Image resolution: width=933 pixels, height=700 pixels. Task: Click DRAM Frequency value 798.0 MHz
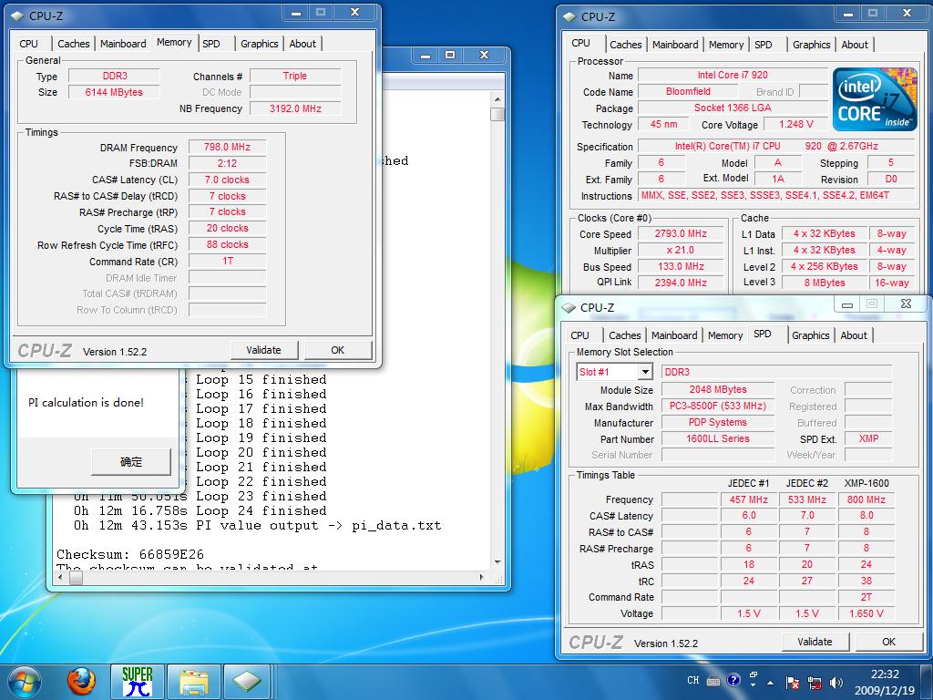pyautogui.click(x=227, y=147)
